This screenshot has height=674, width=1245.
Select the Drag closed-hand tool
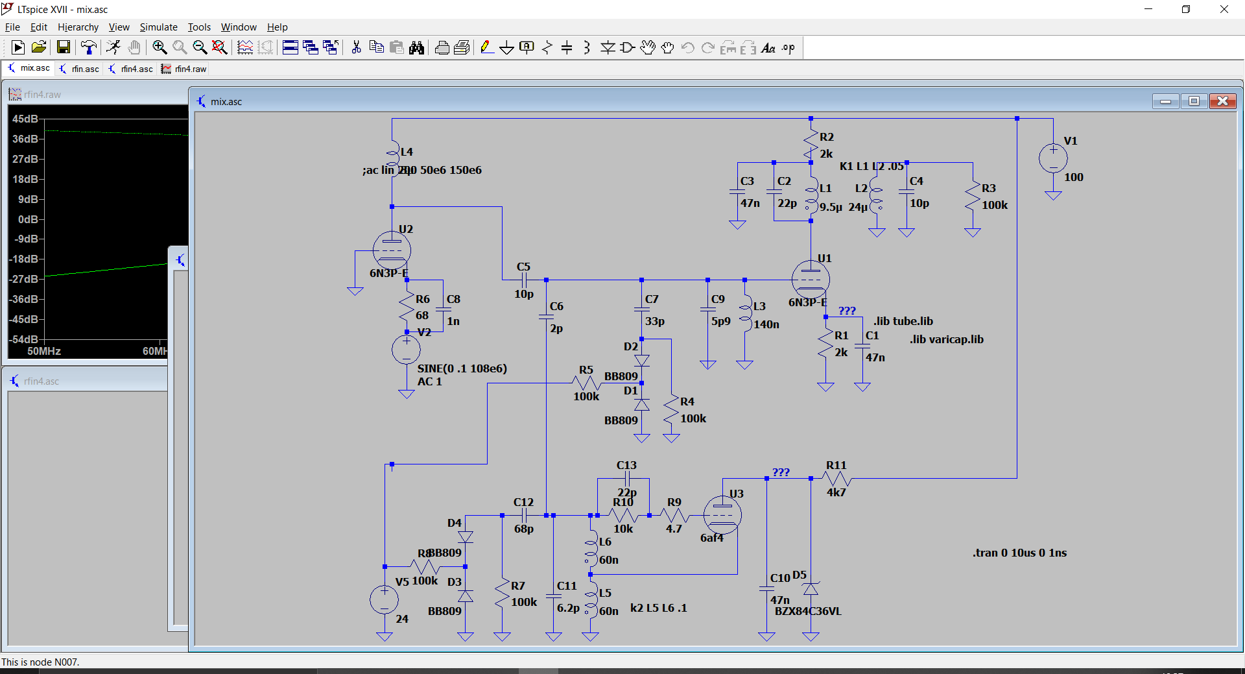pos(668,47)
